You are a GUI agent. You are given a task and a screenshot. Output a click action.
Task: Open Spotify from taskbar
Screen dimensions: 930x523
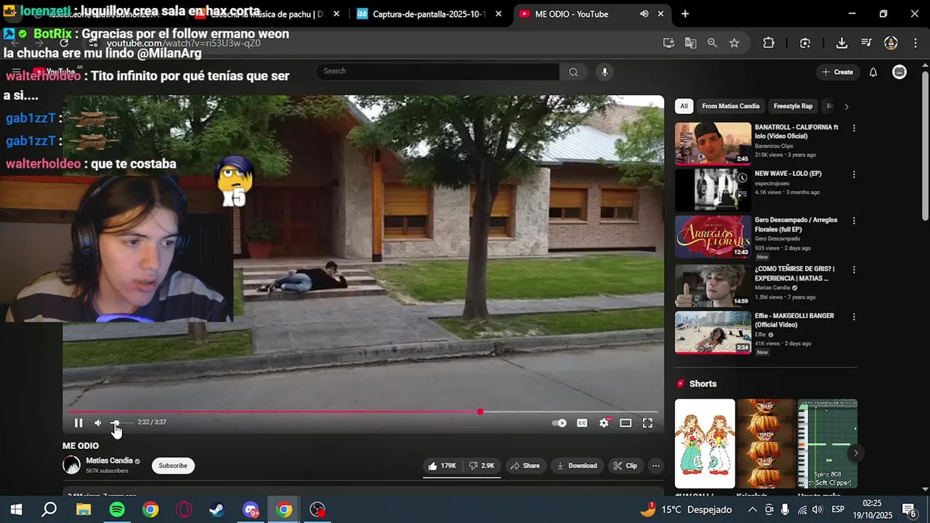tap(117, 510)
